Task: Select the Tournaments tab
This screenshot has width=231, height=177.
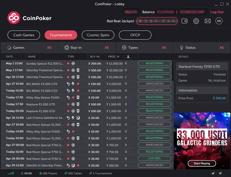Action: 61,35
